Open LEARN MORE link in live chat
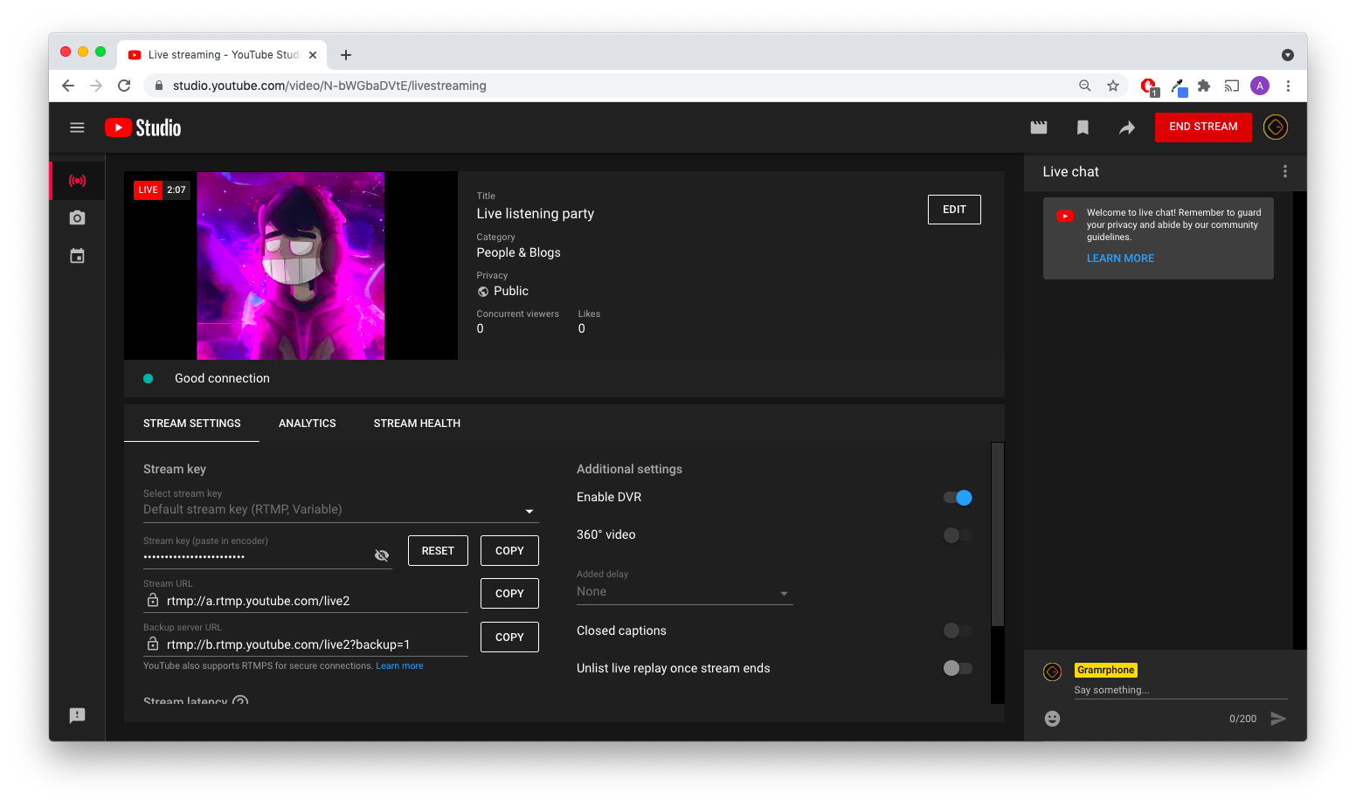1356x806 pixels. (1120, 258)
